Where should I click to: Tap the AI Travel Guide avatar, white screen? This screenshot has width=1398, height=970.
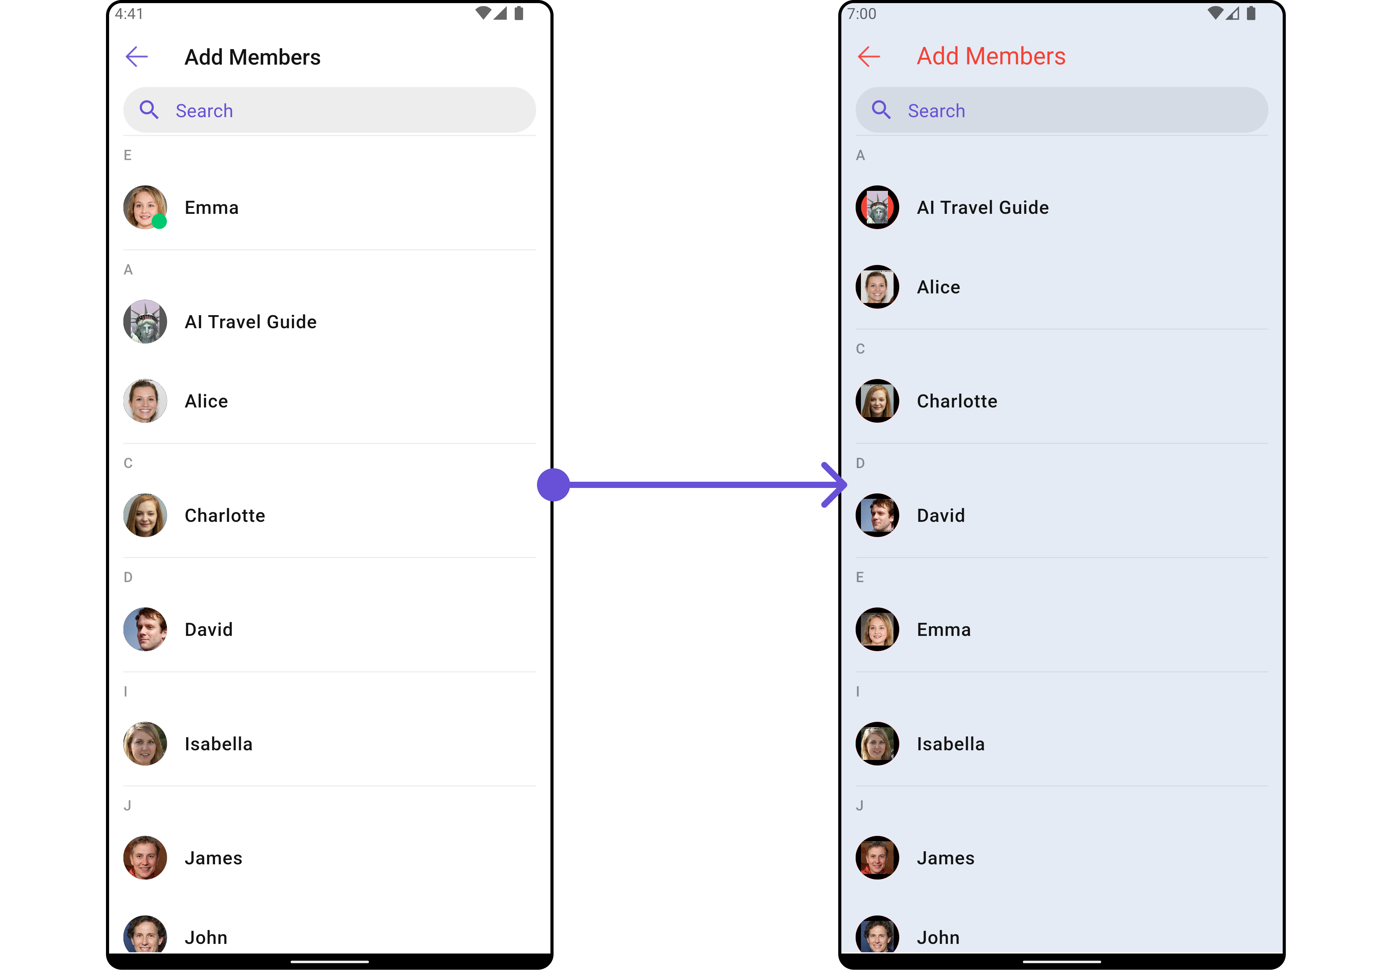click(145, 321)
